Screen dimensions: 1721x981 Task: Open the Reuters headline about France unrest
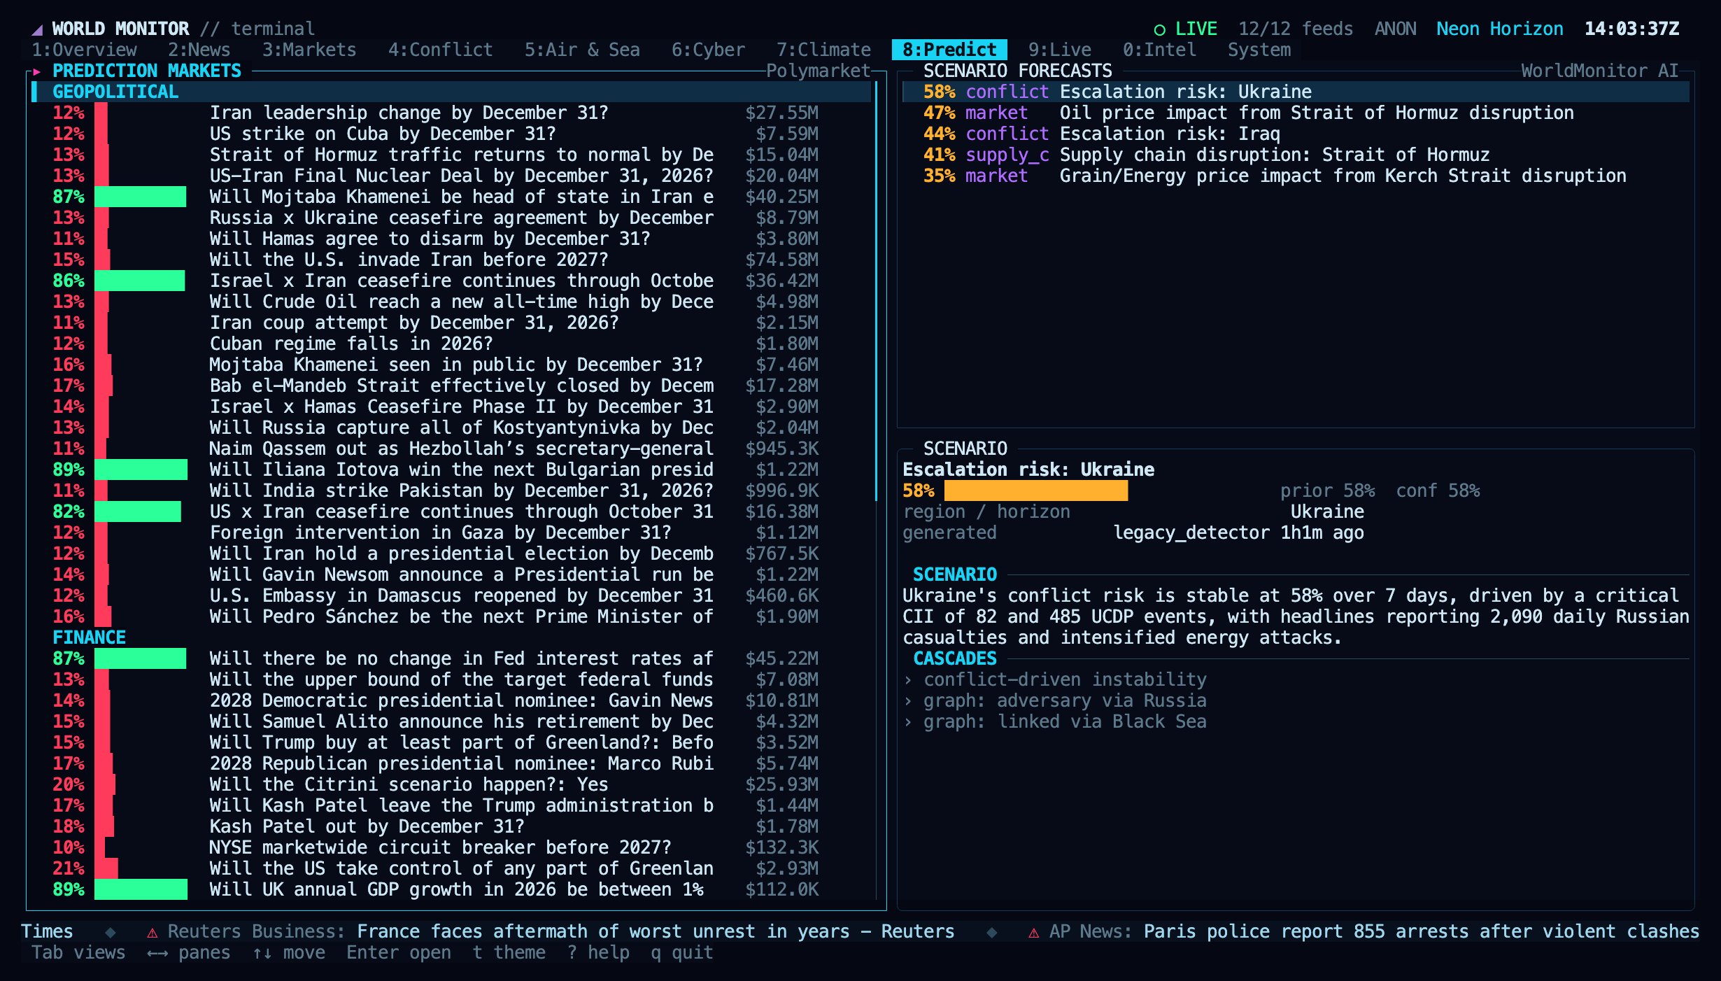click(x=656, y=931)
